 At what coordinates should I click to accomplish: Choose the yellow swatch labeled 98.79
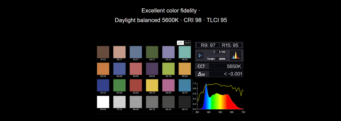click(152, 85)
